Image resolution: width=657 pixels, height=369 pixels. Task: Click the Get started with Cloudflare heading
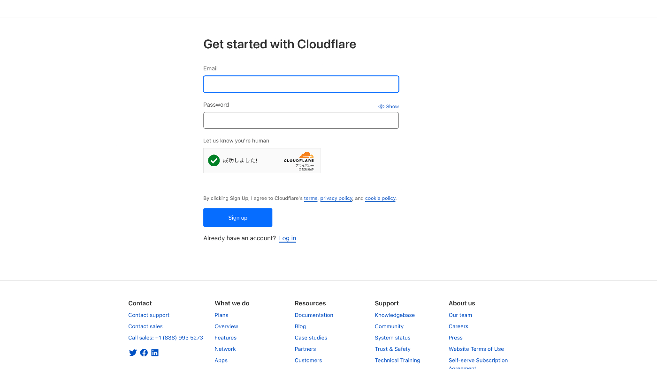click(280, 44)
